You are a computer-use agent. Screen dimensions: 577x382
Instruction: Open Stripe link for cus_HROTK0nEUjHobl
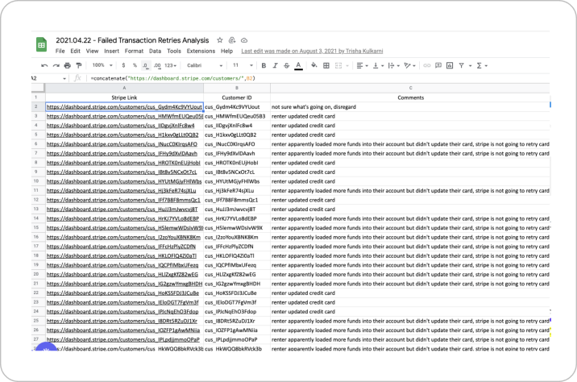click(123, 163)
